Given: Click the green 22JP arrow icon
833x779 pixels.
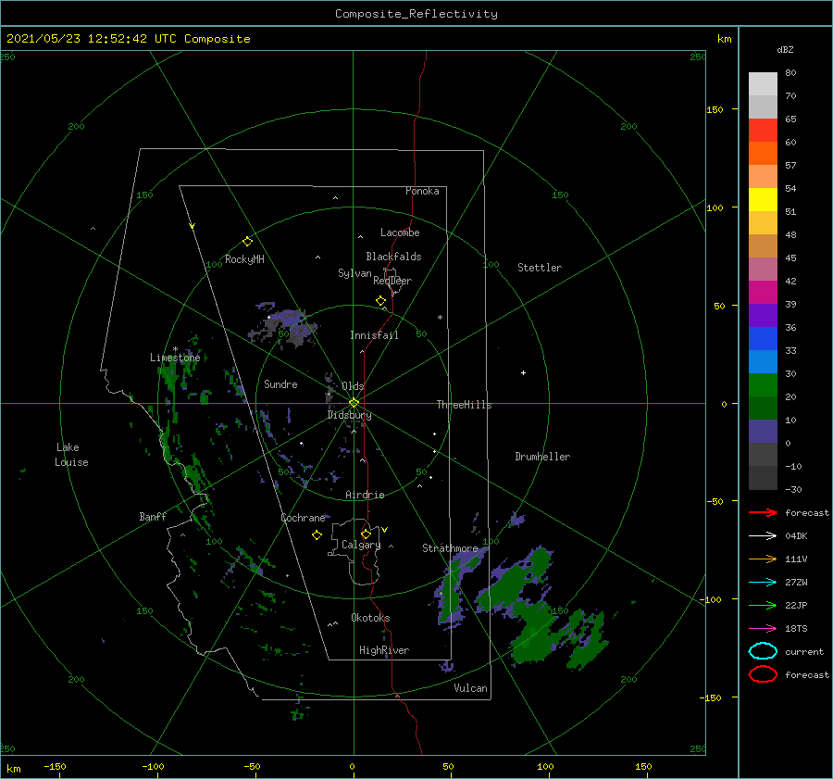Looking at the screenshot, I should click(763, 605).
